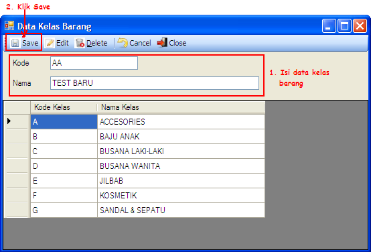Click the window icon in title bar
371x252 pixels.
click(x=9, y=25)
